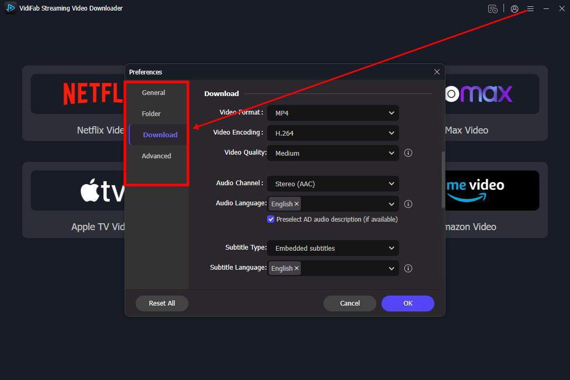Show info about Video Quality
Viewport: 570px width, 380px height.
point(408,153)
